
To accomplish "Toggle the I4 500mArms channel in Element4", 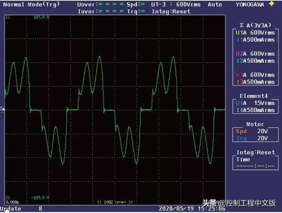I will click(255, 110).
